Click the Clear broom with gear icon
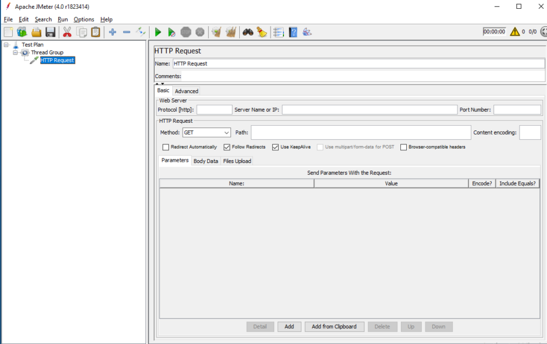The height and width of the screenshot is (344, 547). pos(216,32)
